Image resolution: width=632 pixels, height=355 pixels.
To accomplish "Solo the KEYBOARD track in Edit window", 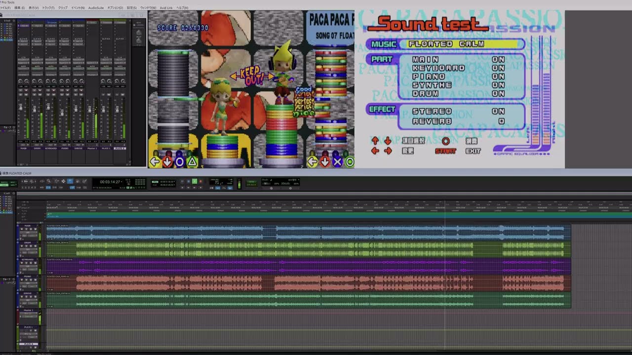I will pyautogui.click(x=31, y=263).
